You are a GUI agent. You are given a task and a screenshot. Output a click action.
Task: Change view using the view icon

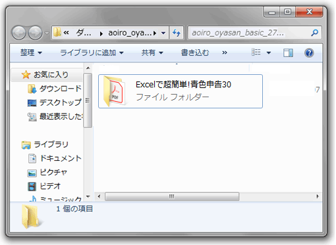[256, 53]
